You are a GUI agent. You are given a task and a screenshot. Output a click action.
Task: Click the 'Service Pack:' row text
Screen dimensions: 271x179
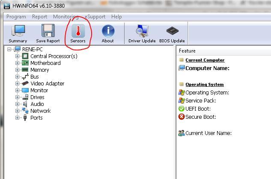[x=201, y=101]
